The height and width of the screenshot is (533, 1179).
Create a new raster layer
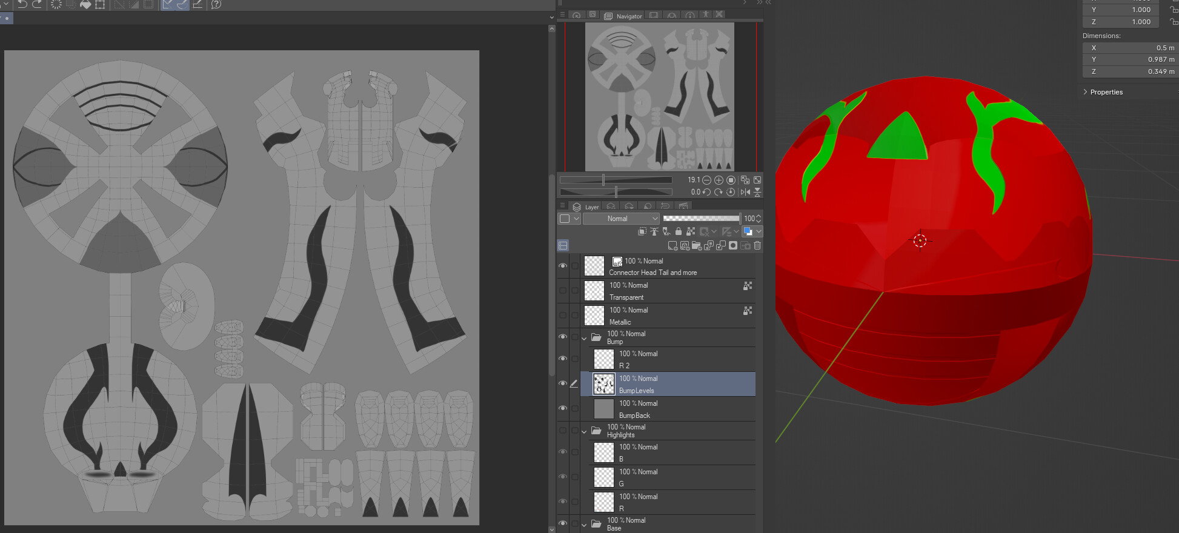coord(673,245)
